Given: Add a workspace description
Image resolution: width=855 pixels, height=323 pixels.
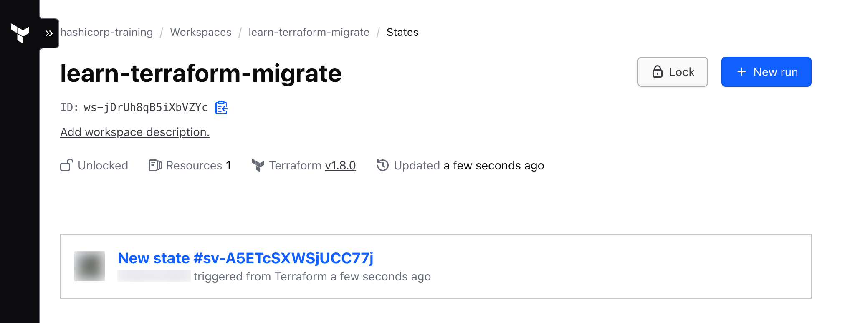Looking at the screenshot, I should 135,132.
